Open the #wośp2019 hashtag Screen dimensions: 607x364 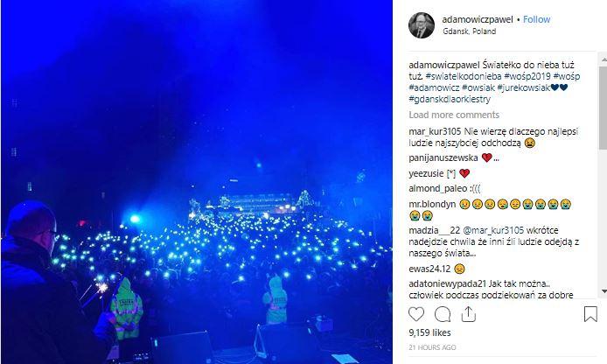(x=527, y=76)
